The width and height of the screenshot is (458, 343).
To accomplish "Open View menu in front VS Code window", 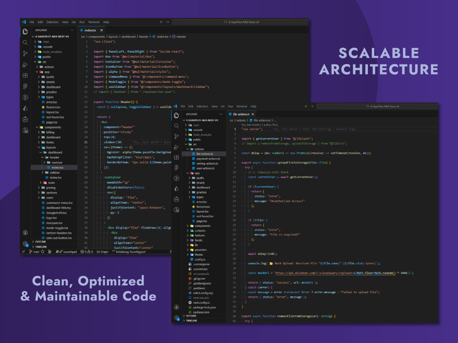I will tap(214, 106).
